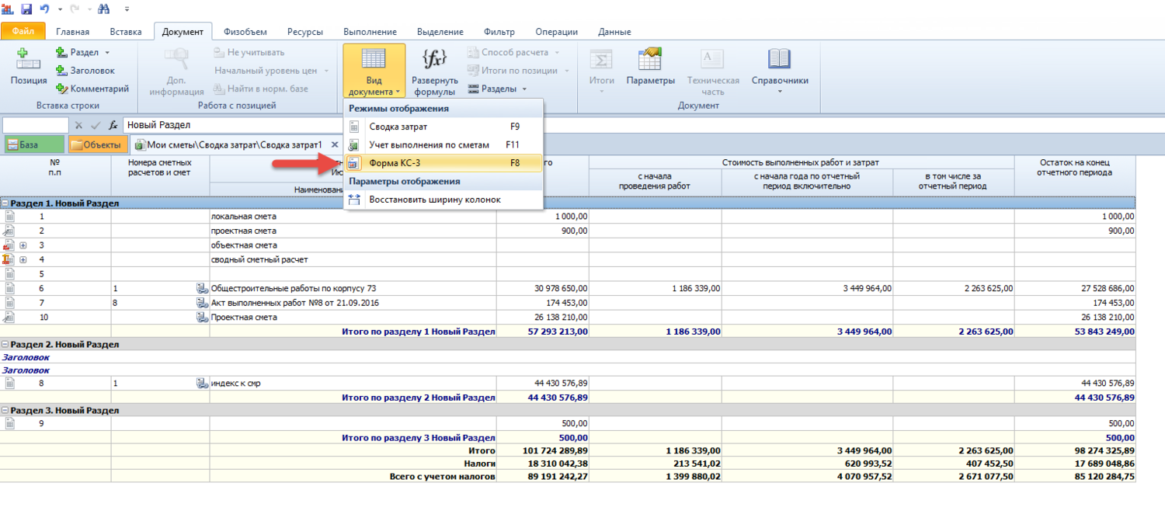Close the Сводка затрат1 document tab
The height and width of the screenshot is (528, 1165).
pyautogui.click(x=335, y=144)
